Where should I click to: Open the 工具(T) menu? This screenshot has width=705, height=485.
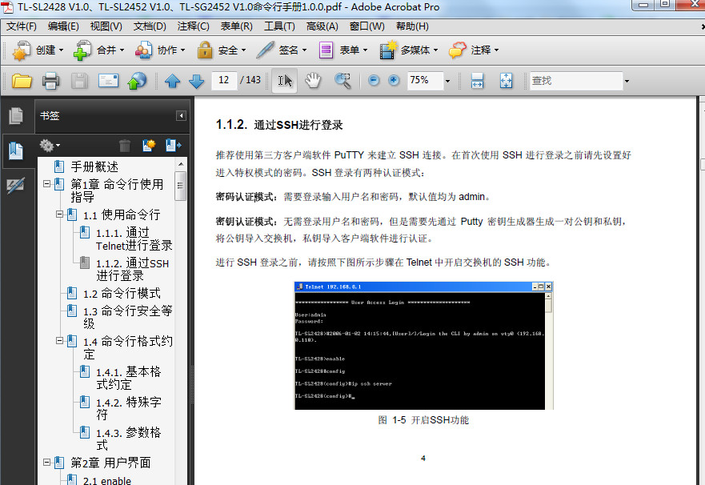pos(279,26)
